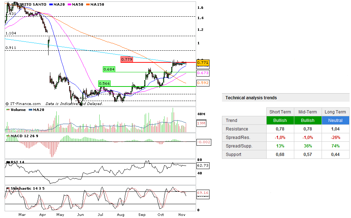Click the Long Term Neutral blue cell
The width and height of the screenshot is (351, 218).
pyautogui.click(x=335, y=121)
